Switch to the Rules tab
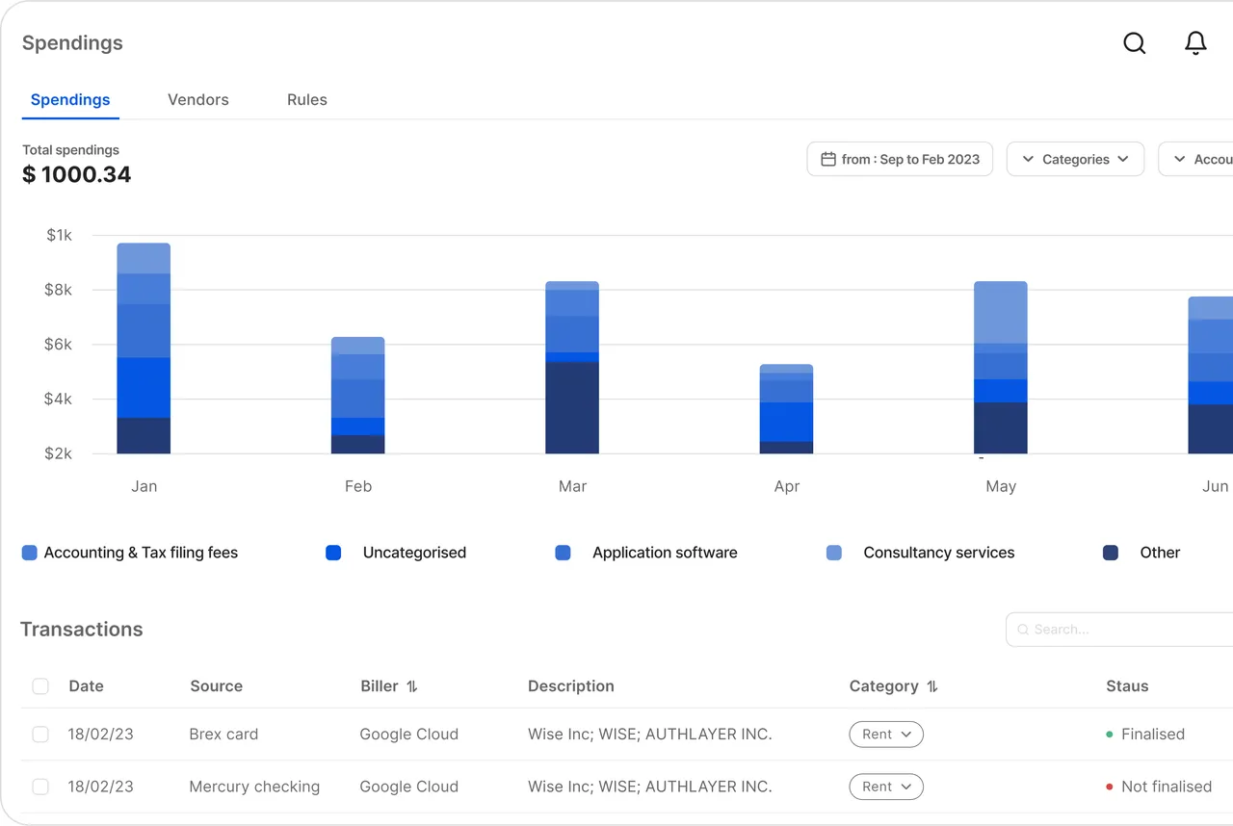The height and width of the screenshot is (826, 1233). click(x=307, y=100)
